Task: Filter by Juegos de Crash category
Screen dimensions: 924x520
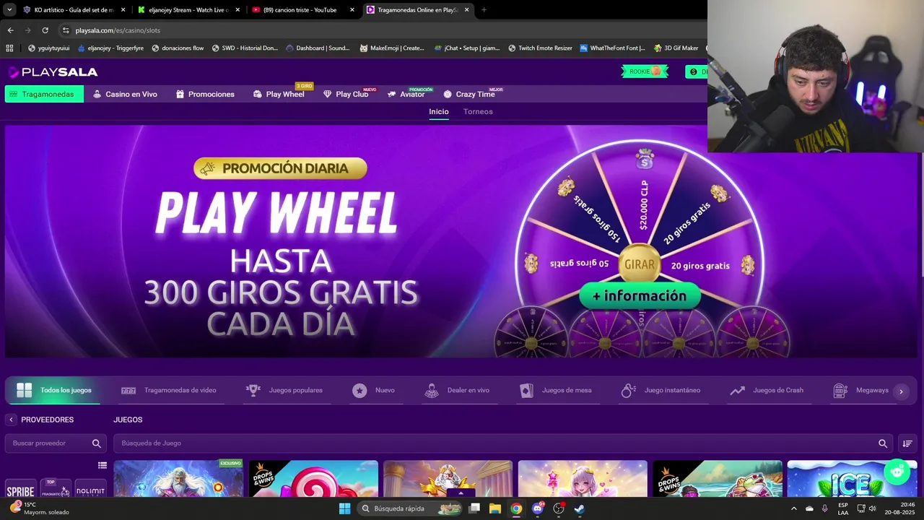Action: (767, 390)
